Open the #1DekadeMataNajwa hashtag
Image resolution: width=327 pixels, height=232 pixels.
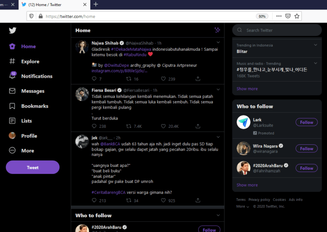click(131, 49)
